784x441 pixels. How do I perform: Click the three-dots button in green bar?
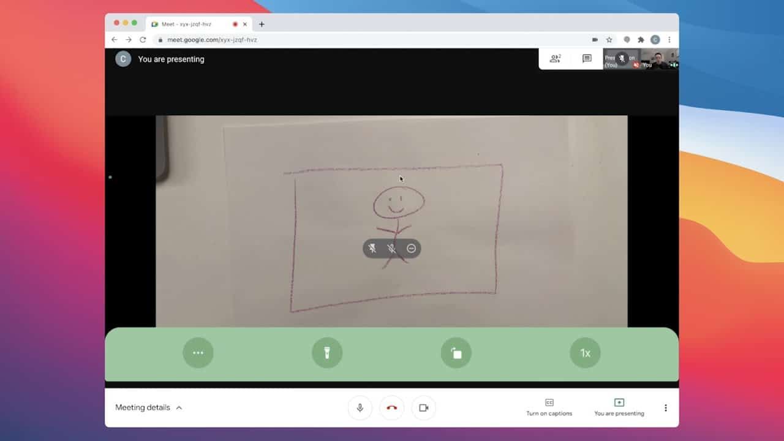[198, 353]
